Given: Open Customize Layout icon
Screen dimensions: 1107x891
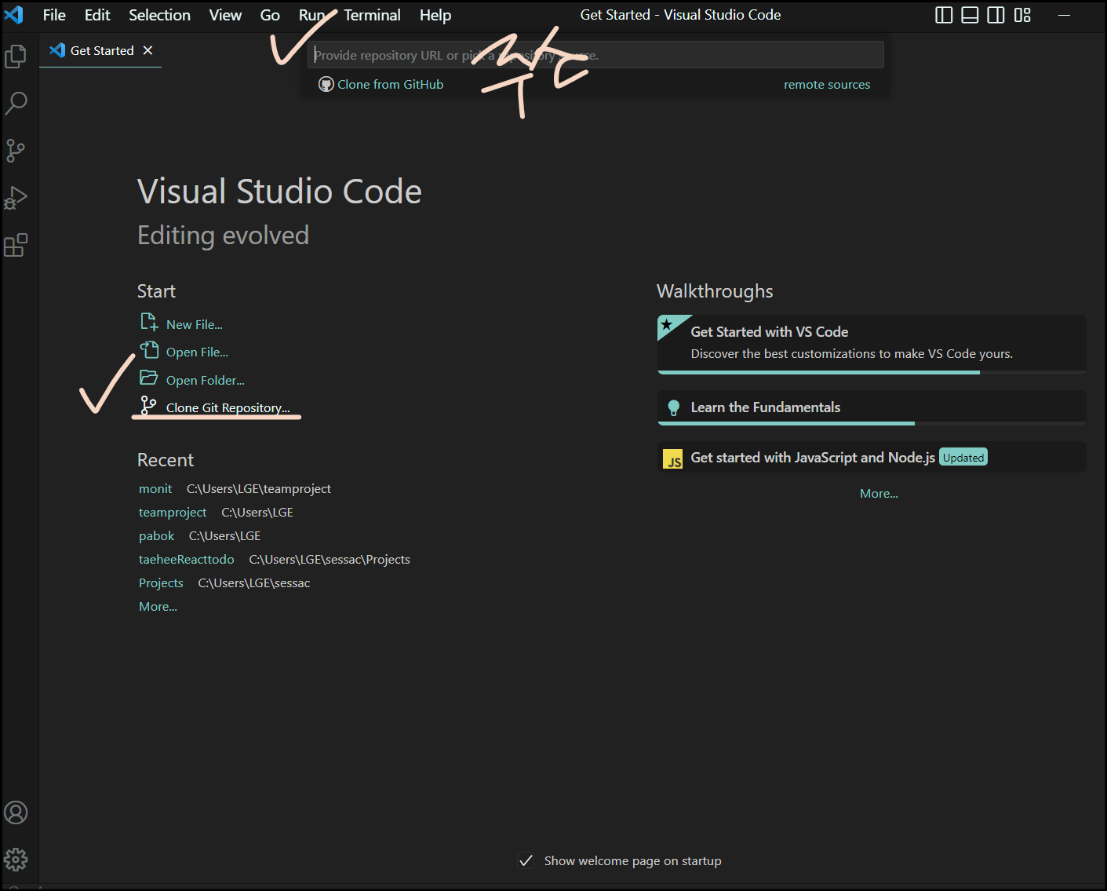Looking at the screenshot, I should [1022, 15].
